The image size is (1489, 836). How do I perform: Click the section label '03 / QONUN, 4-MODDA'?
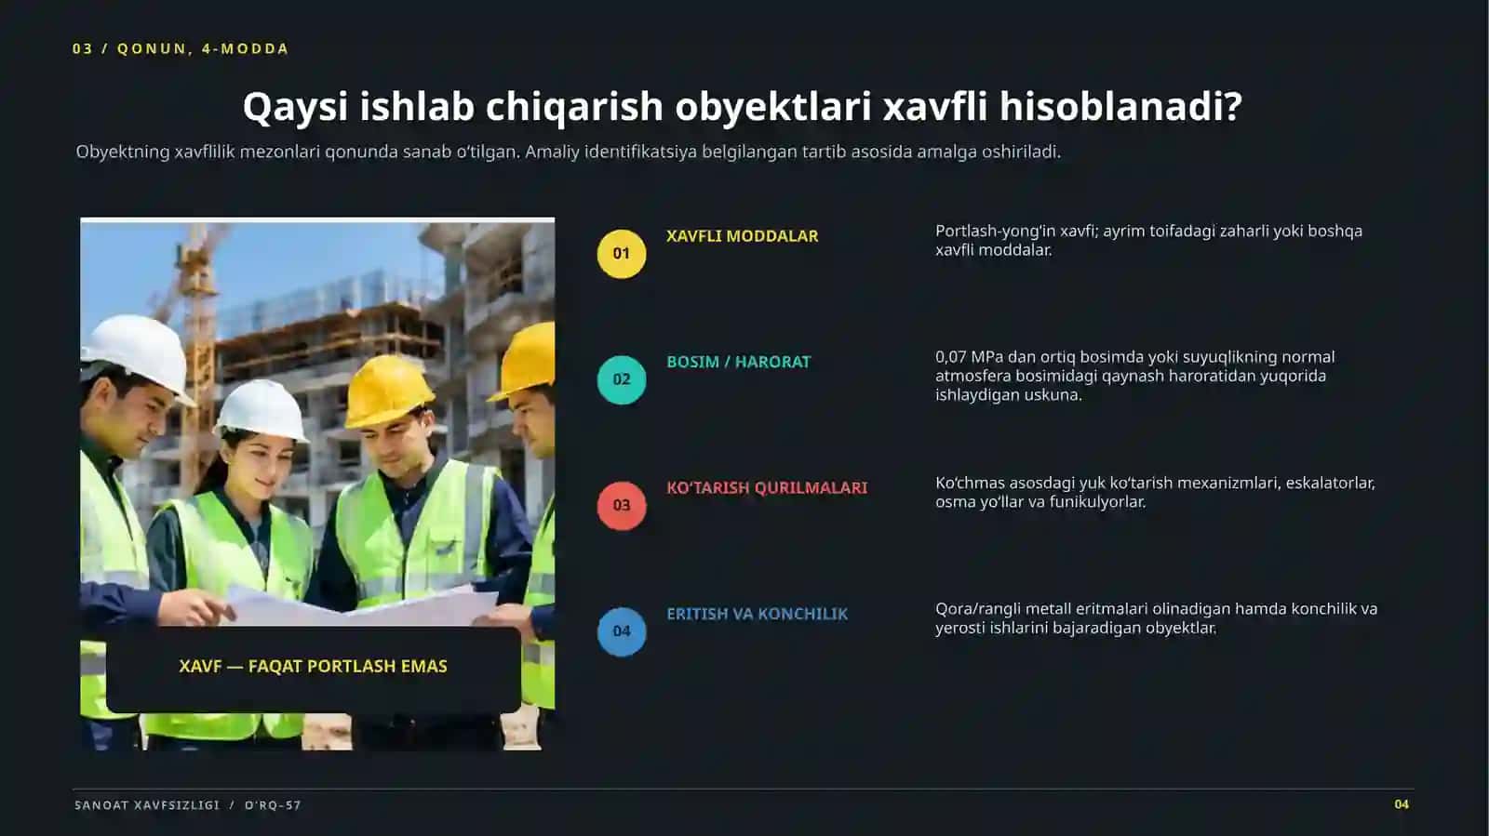click(x=181, y=48)
